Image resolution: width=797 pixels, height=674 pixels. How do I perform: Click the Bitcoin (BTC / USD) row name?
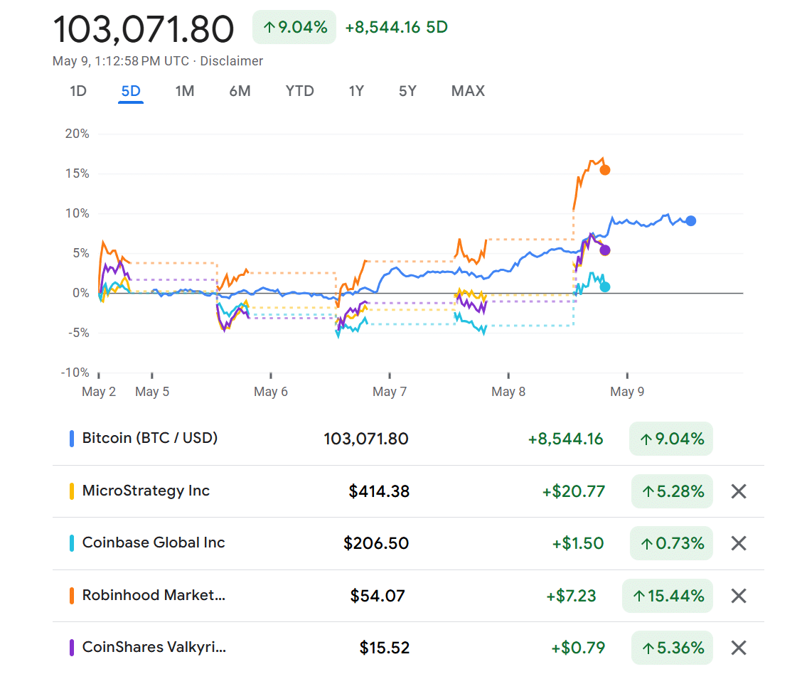coord(150,438)
